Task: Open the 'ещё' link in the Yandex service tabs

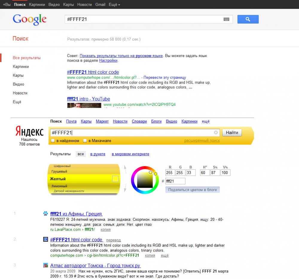Action: tap(206, 121)
